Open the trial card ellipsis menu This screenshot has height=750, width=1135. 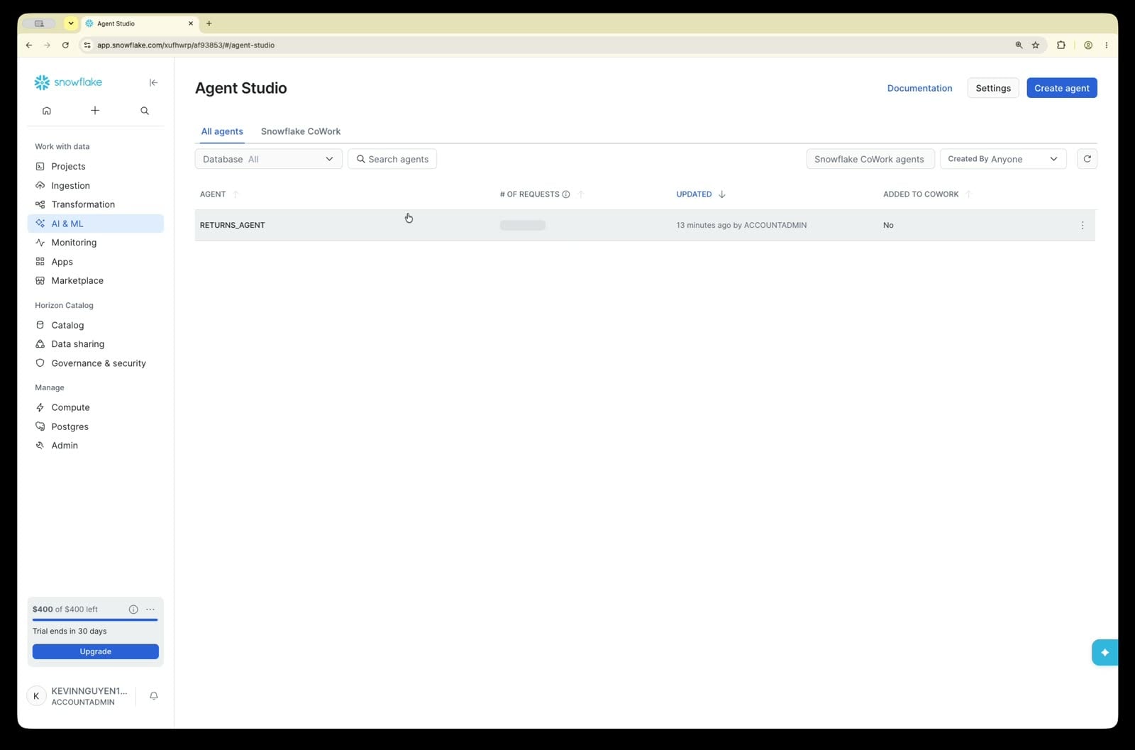point(150,610)
